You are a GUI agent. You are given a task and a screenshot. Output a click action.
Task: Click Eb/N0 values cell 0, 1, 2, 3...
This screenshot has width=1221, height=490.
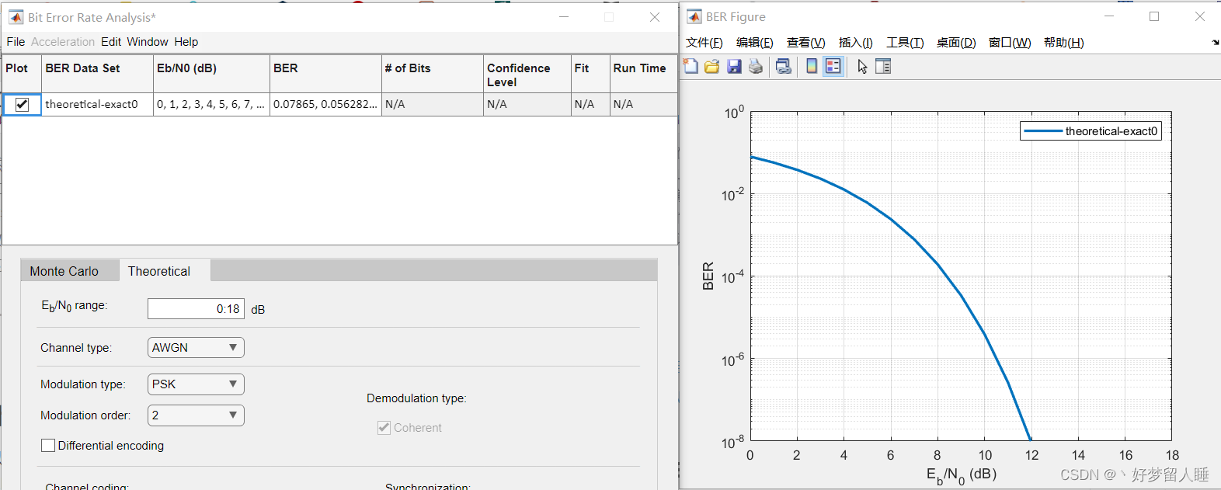[211, 104]
